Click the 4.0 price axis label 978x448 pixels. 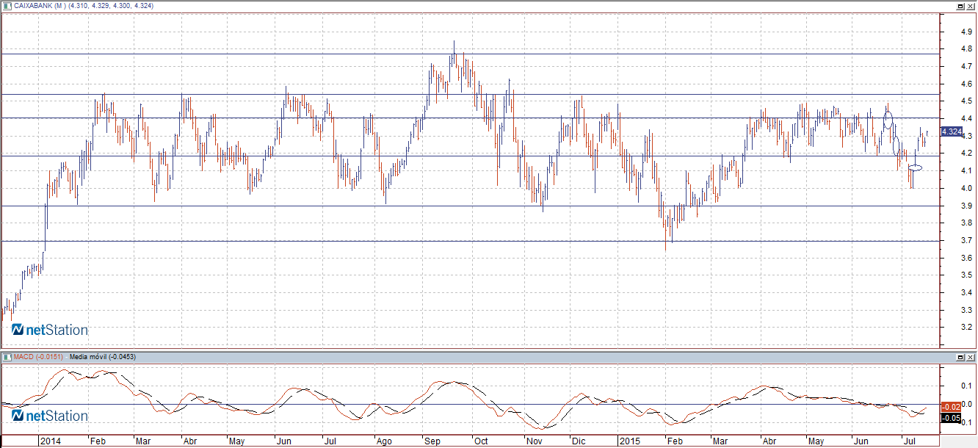point(967,188)
